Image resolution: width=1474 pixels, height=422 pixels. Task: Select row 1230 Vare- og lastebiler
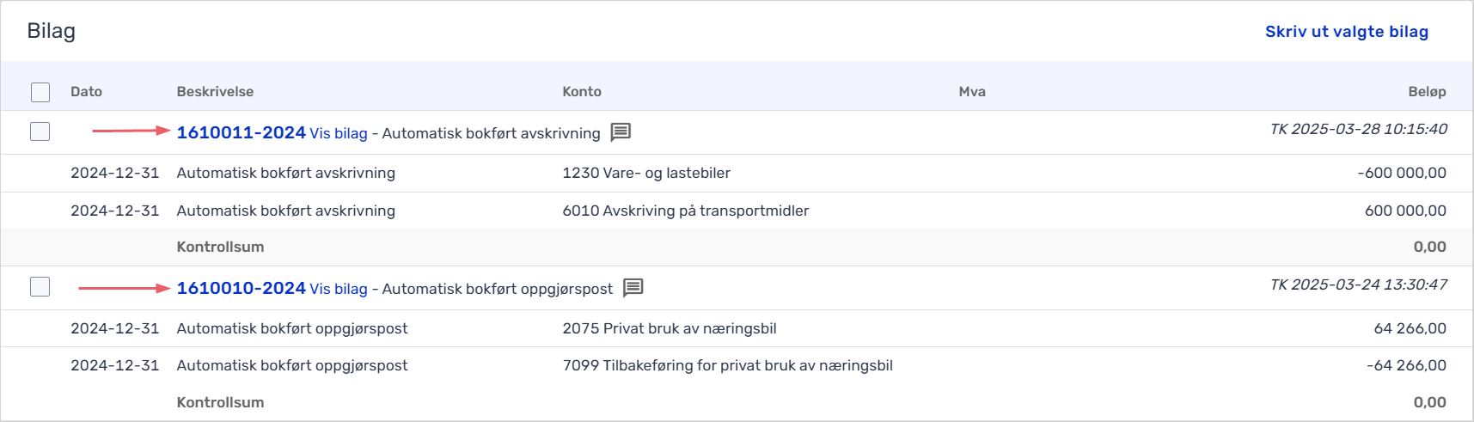point(646,173)
